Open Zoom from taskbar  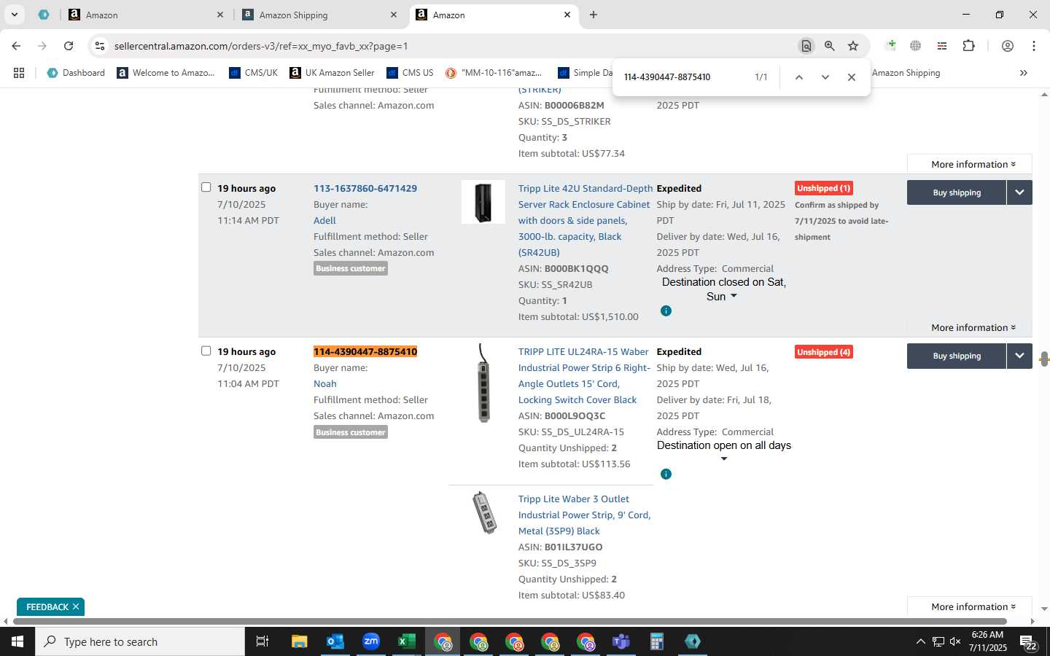coord(371,641)
